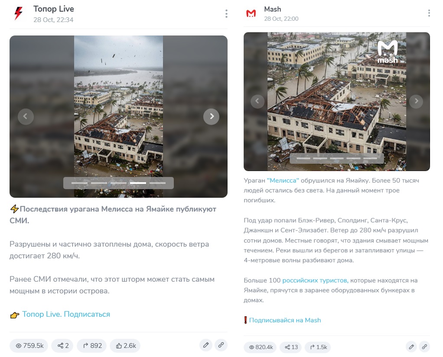
Task: Go to previous image in Mash carousel
Action: tap(257, 101)
